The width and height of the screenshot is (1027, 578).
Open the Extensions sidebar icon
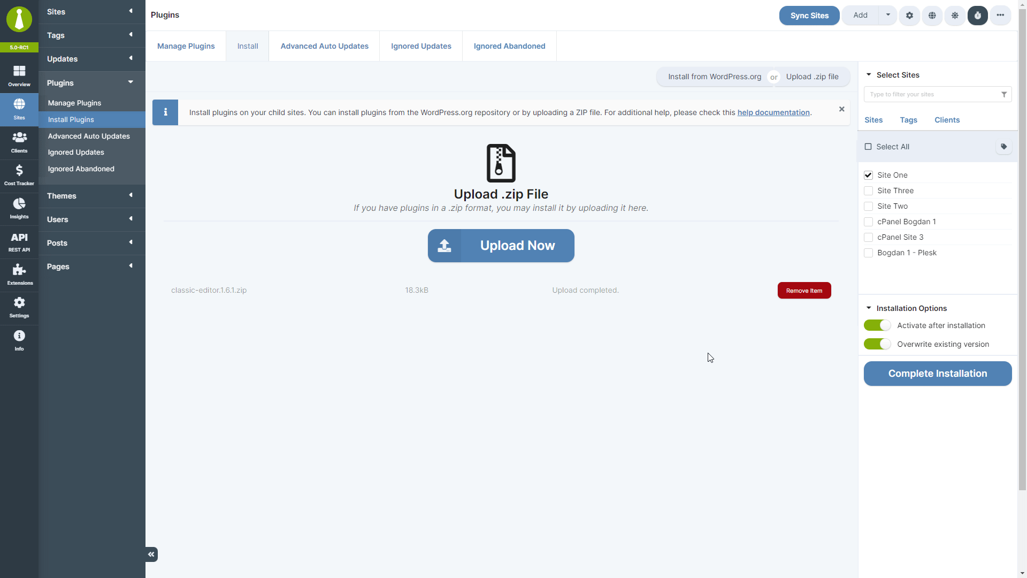point(19,274)
